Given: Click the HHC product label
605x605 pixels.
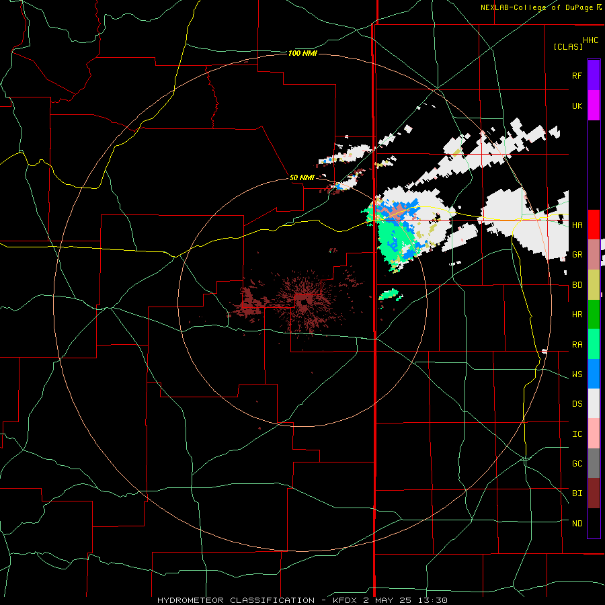Looking at the screenshot, I should pyautogui.click(x=590, y=40).
